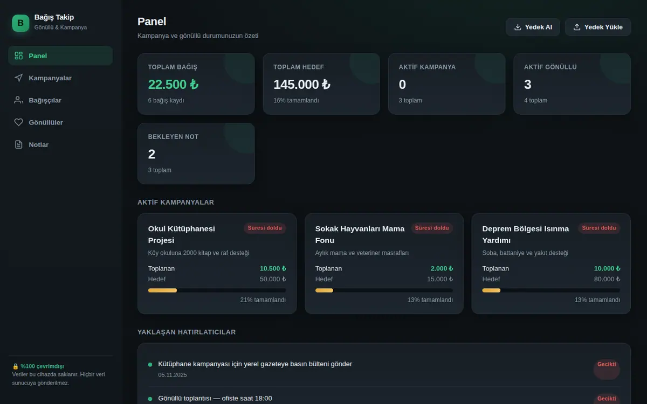Click "Süresi doldu" badge on Deprem Bölgesi card
The width and height of the screenshot is (647, 404).
pyautogui.click(x=599, y=228)
